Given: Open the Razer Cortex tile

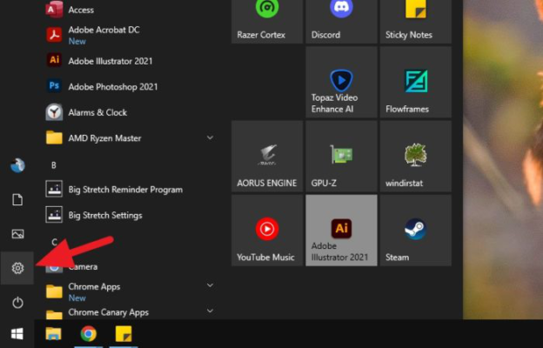Looking at the screenshot, I should 267,21.
